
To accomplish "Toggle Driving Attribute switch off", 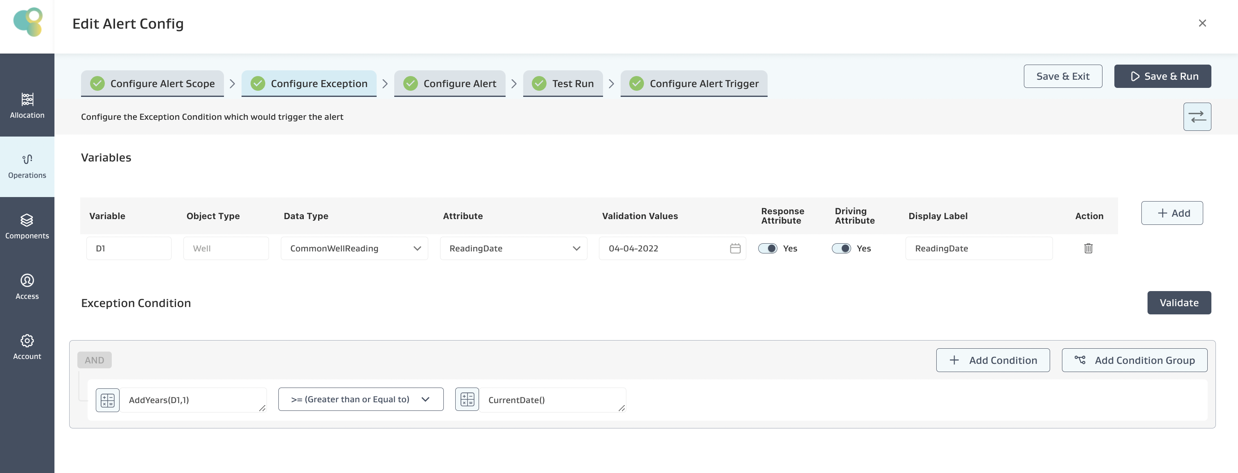I will pos(841,249).
